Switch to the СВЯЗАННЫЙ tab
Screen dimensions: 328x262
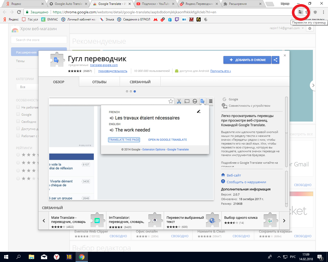pos(140,82)
